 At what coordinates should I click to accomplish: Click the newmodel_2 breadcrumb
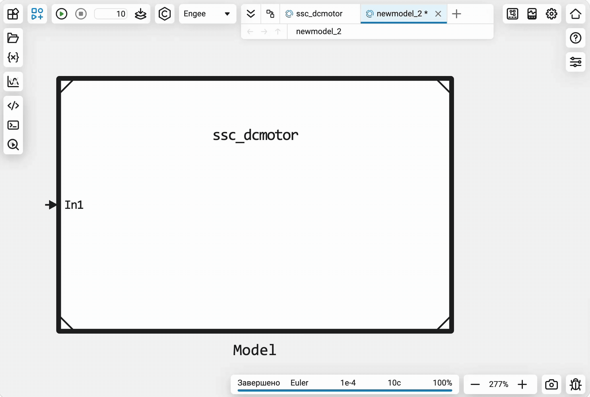tap(319, 31)
